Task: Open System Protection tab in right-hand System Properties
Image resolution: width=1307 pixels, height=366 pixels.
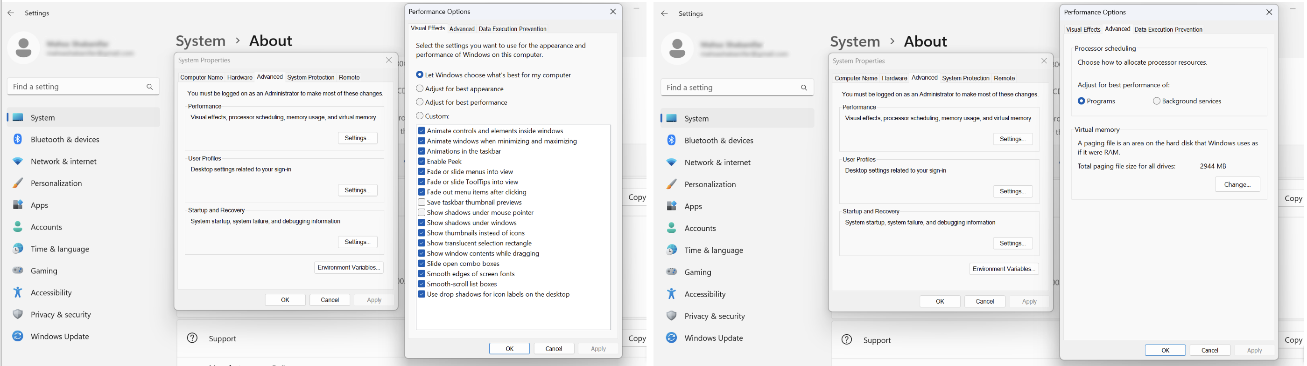Action: click(x=965, y=78)
